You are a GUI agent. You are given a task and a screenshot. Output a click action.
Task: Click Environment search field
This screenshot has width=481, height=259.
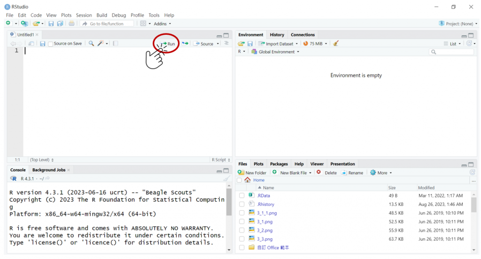[x=451, y=52]
